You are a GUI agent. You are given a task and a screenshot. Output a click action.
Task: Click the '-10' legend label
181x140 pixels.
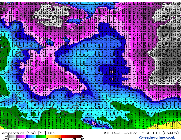[25, 139]
